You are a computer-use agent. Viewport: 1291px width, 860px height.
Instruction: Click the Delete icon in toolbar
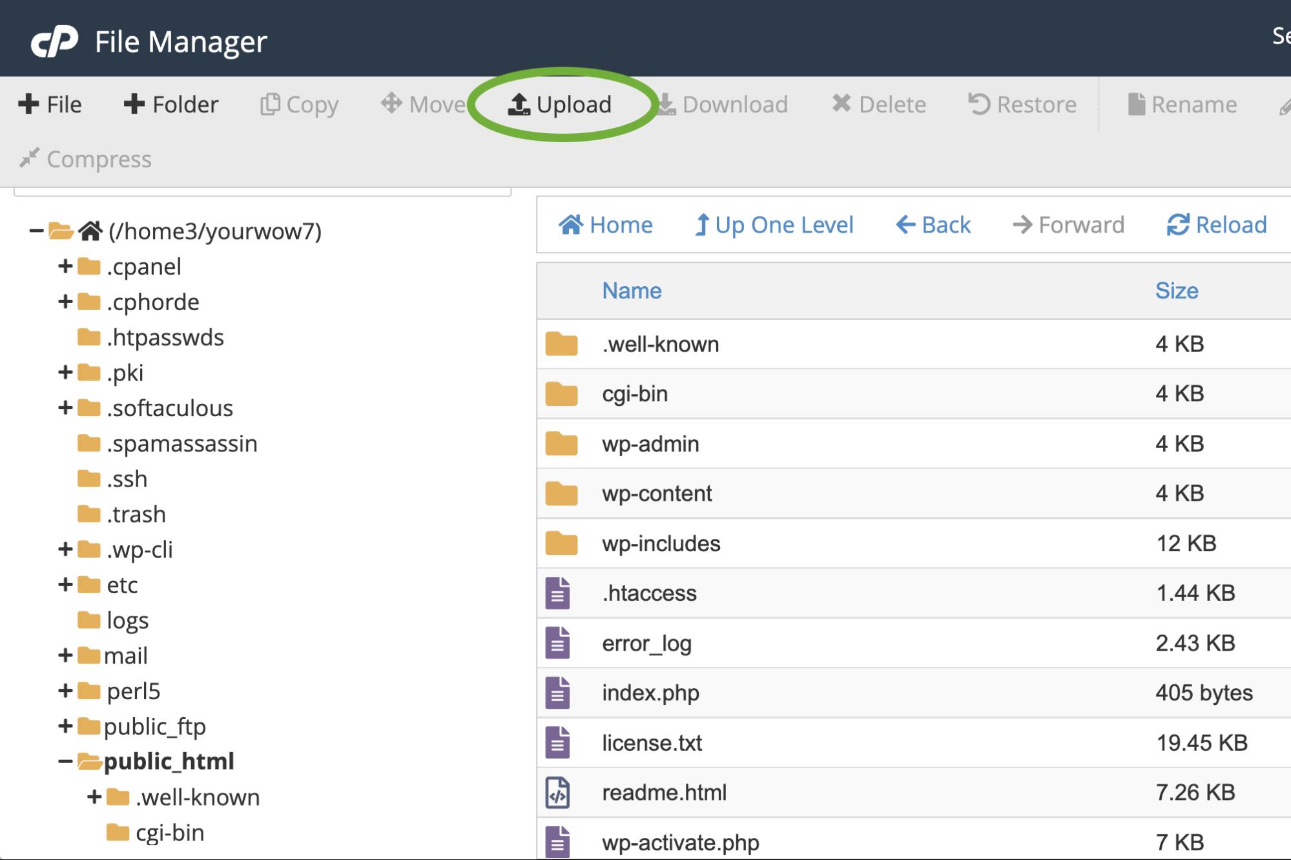[878, 103]
